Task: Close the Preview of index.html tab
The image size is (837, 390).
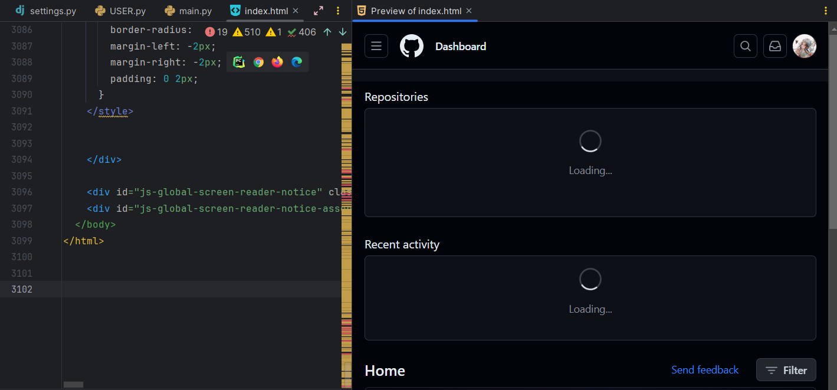Action: pos(469,11)
